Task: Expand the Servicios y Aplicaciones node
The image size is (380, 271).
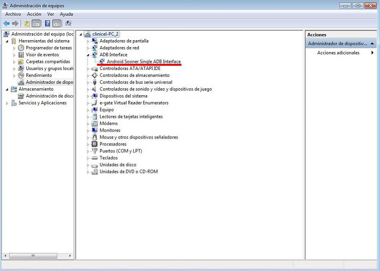Action: click(7, 103)
